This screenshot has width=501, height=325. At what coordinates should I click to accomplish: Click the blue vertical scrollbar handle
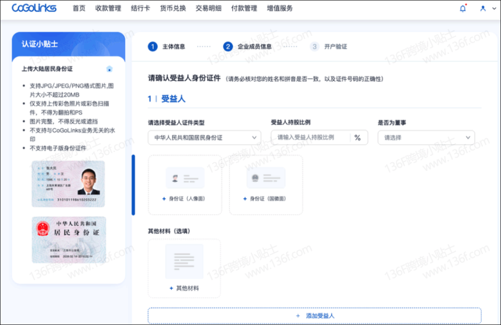coord(133,185)
